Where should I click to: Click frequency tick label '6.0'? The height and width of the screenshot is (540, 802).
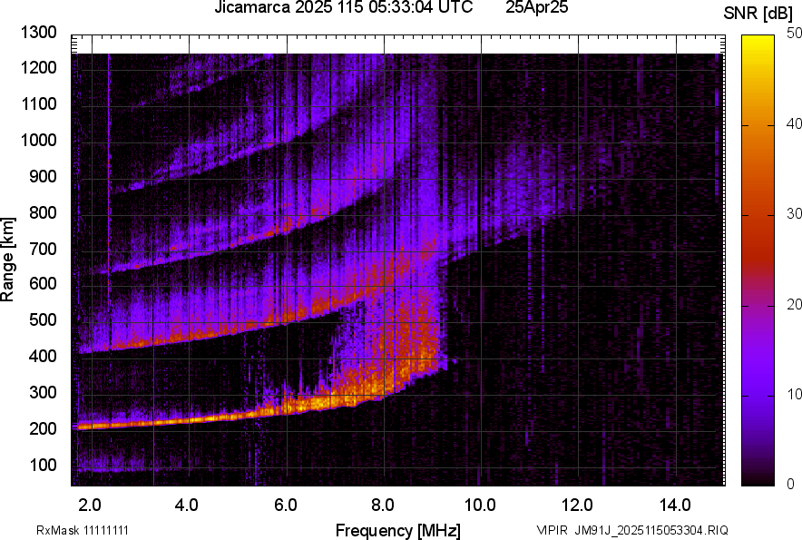[286, 506]
